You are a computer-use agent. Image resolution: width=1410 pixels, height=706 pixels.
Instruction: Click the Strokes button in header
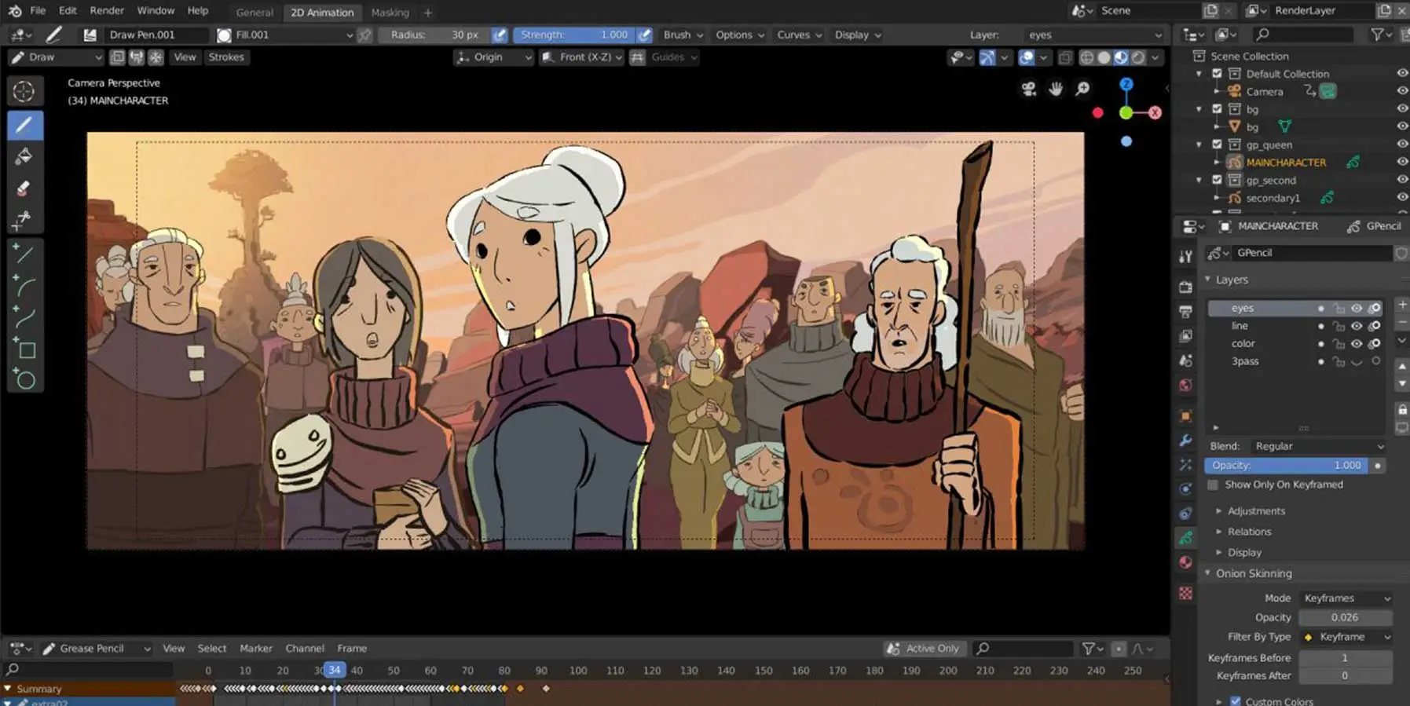click(x=226, y=57)
